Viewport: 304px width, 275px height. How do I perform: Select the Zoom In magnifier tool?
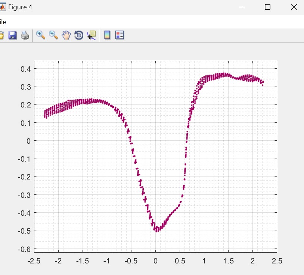[40, 35]
